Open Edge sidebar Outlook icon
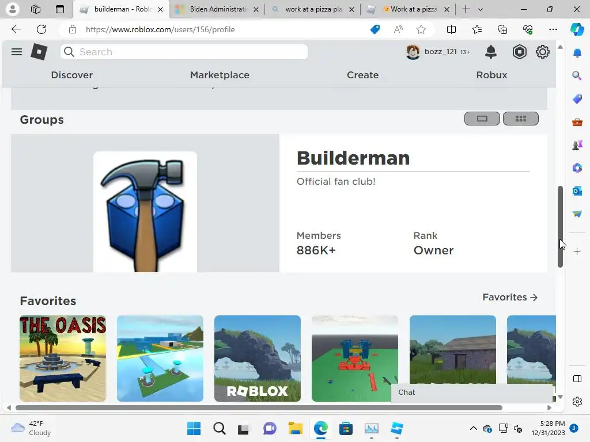Viewport: 590px width, 442px height. [577, 191]
